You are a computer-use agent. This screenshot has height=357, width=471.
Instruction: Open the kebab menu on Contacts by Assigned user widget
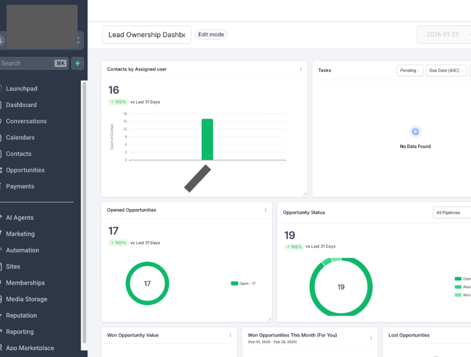301,69
